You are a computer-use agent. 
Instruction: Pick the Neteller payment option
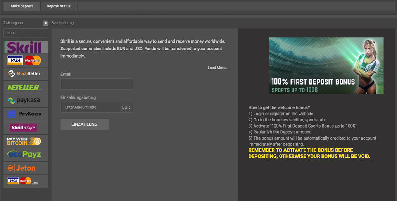(x=26, y=87)
